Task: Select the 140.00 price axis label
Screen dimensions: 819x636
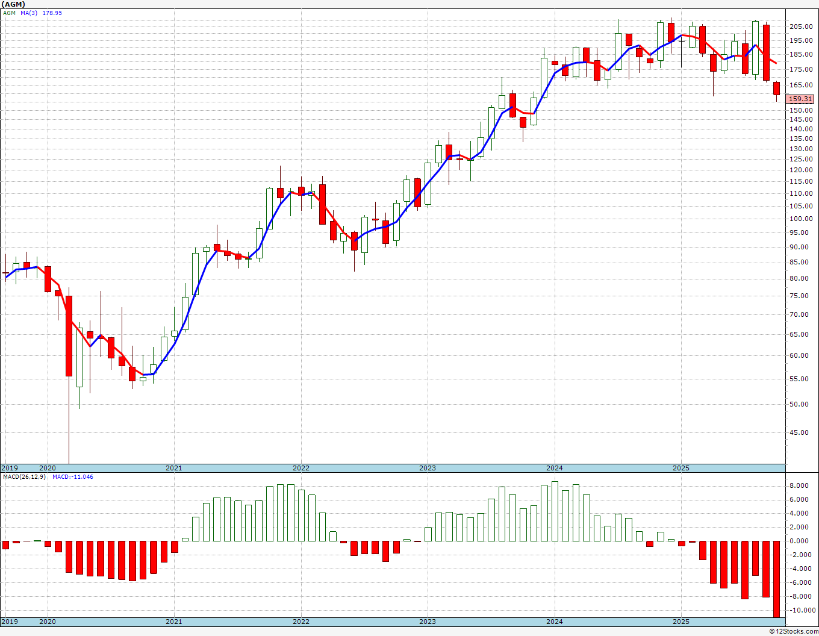Action: (x=801, y=129)
